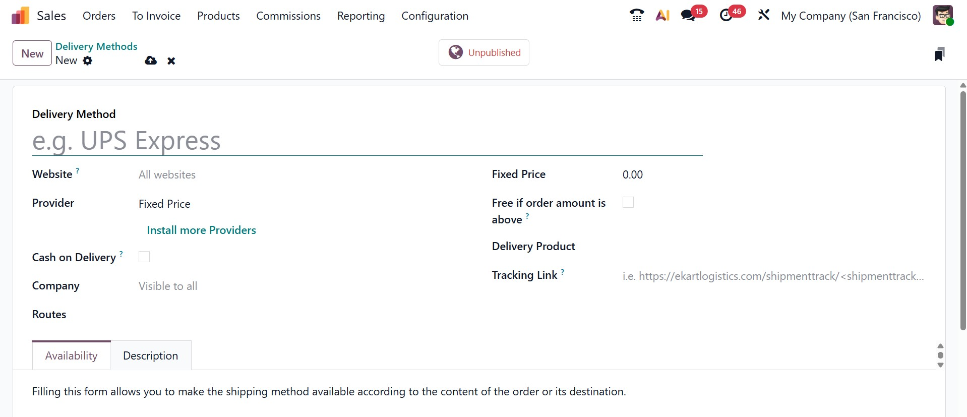Switch to the Description tab
The width and height of the screenshot is (967, 417).
point(150,356)
